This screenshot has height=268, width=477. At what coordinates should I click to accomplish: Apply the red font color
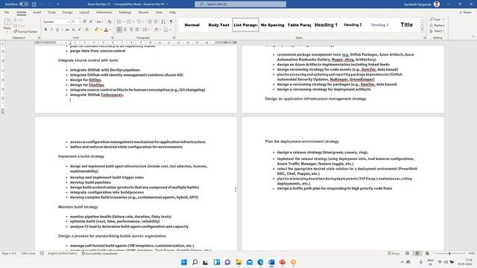click(x=106, y=30)
